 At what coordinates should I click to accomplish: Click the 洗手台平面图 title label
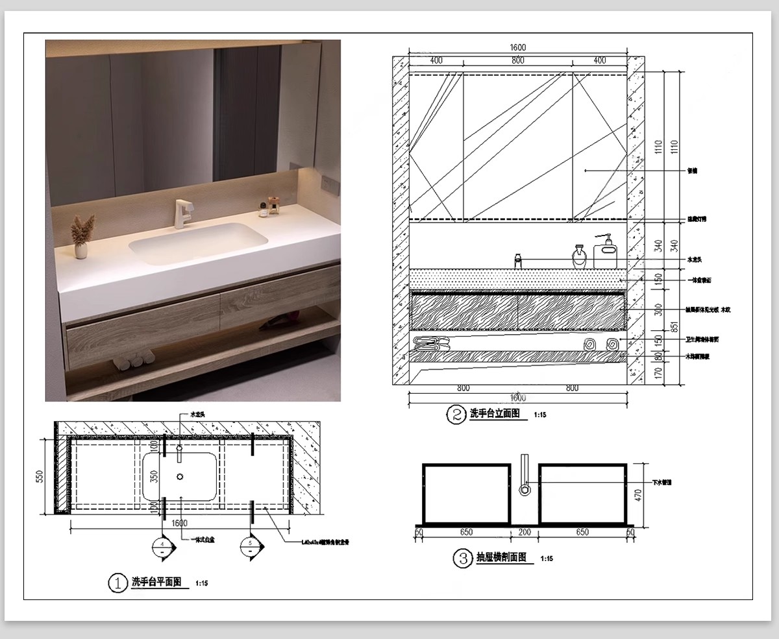pyautogui.click(x=156, y=582)
